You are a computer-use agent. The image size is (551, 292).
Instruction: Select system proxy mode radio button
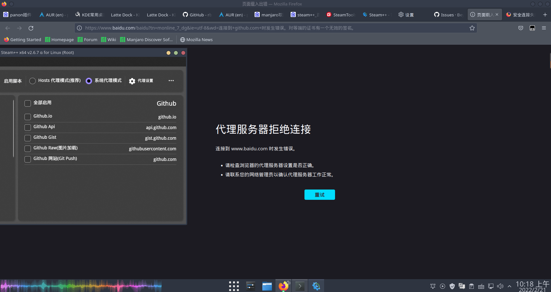pos(89,81)
